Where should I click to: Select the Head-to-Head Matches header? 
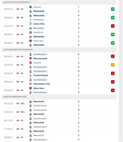(x=59, y=97)
